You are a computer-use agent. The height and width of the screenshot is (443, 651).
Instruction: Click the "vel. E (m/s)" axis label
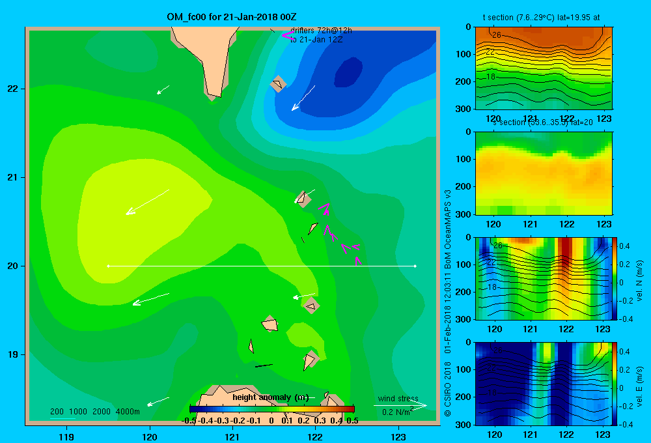pyautogui.click(x=639, y=386)
